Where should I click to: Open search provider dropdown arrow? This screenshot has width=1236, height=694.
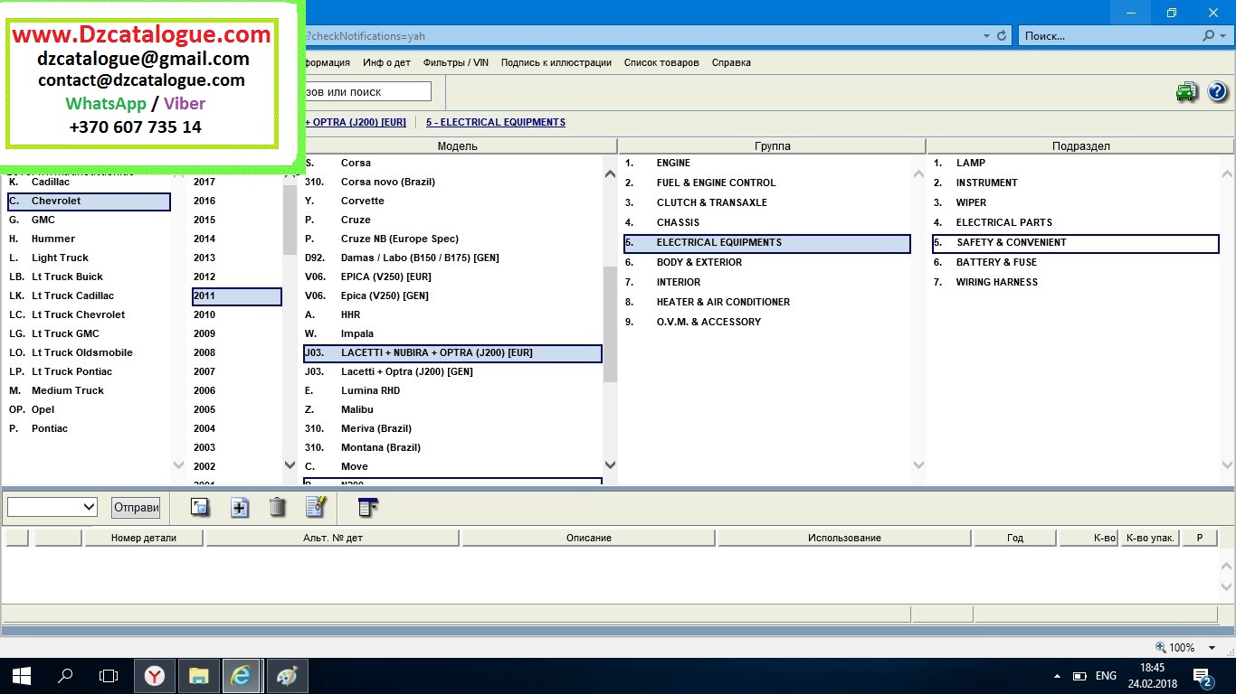point(1223,36)
